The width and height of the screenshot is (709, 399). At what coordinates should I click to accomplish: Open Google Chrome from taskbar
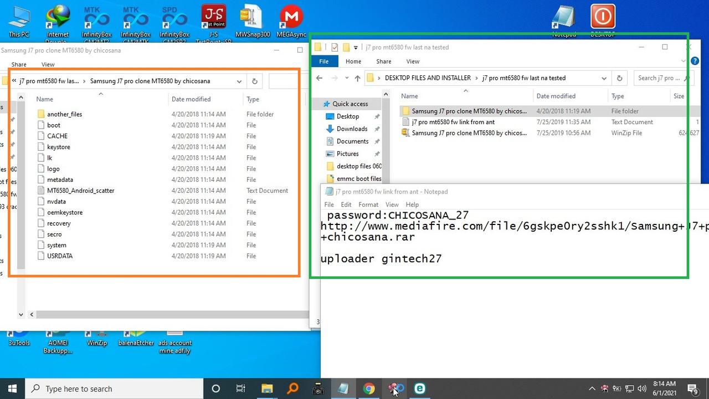(x=368, y=388)
